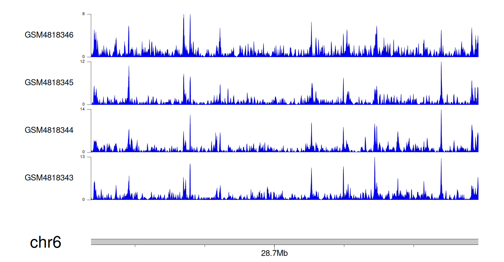Select the GSM4818344 track name

(49, 130)
